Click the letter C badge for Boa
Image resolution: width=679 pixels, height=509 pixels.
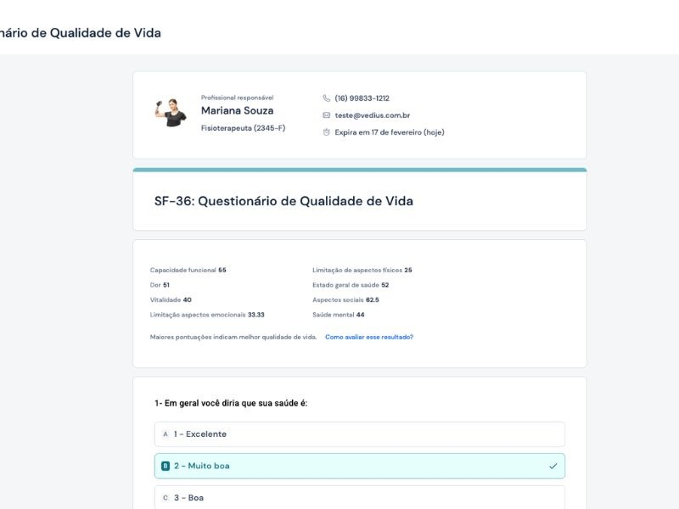tap(166, 498)
